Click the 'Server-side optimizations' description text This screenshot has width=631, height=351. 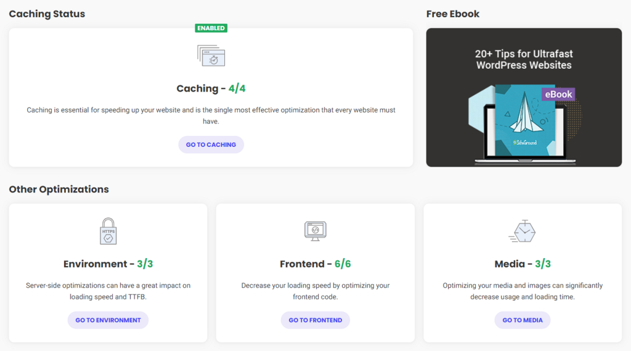pos(108,291)
